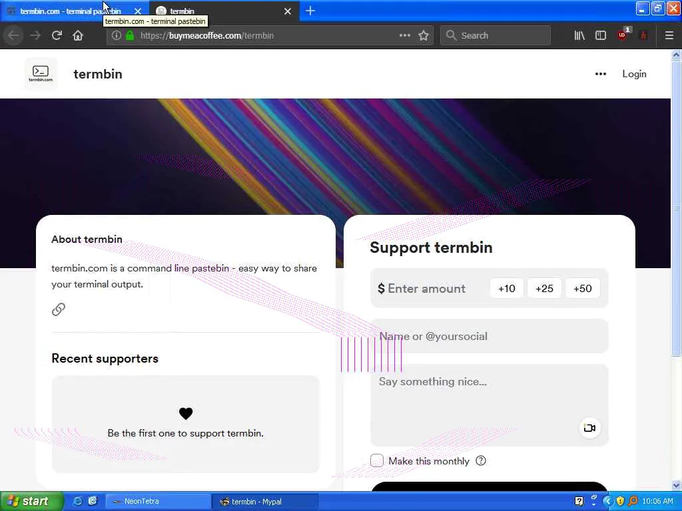This screenshot has width=682, height=511.
Task: Open the uBlock extension icon
Action: point(623,35)
